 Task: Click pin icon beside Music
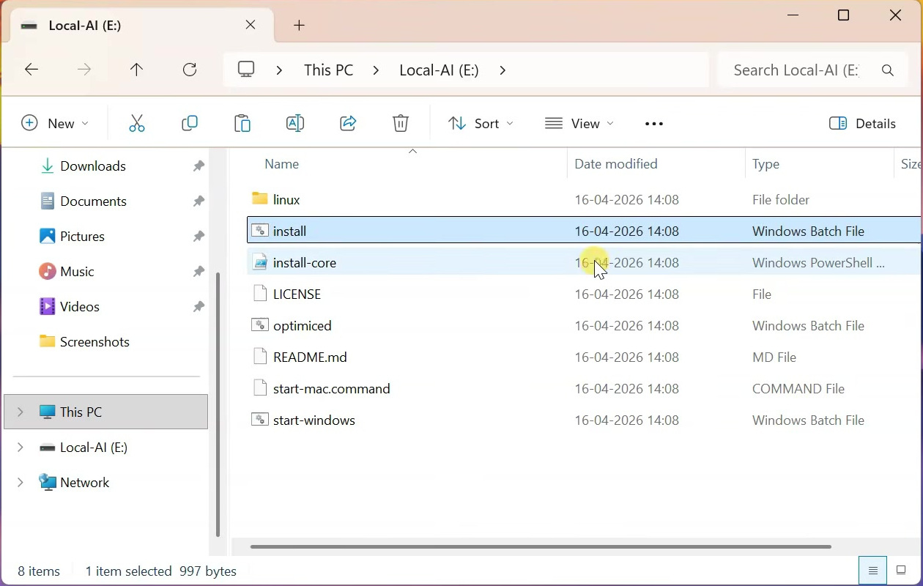pyautogui.click(x=199, y=272)
